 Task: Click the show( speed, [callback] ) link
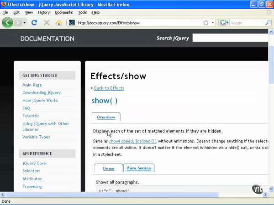132,141
